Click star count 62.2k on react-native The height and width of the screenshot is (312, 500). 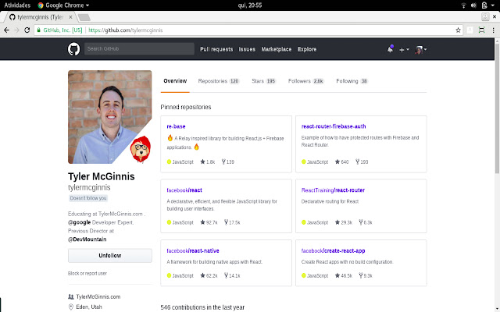(209, 275)
